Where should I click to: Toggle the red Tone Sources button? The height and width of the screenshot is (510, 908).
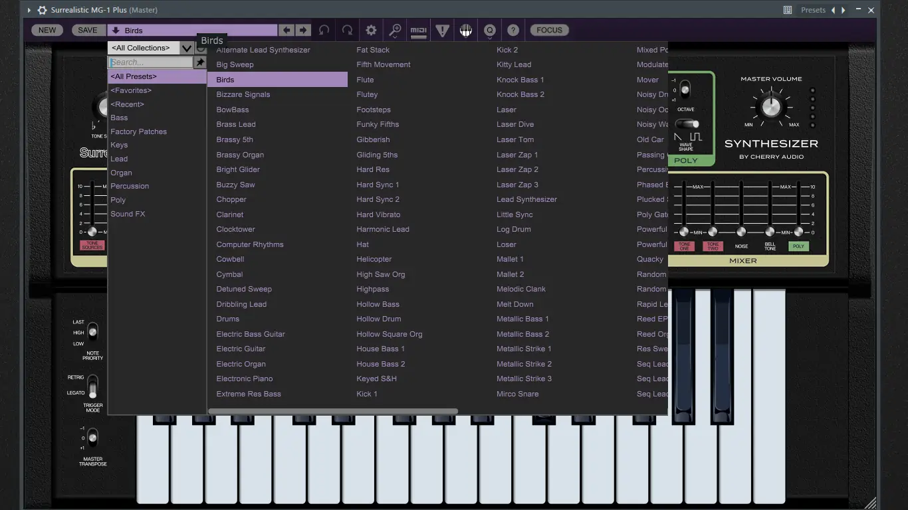[x=92, y=246]
